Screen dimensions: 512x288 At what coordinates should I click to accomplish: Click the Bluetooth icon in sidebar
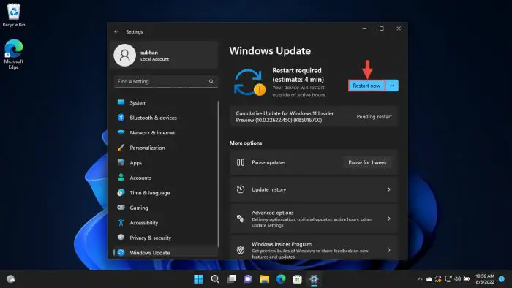coord(121,118)
